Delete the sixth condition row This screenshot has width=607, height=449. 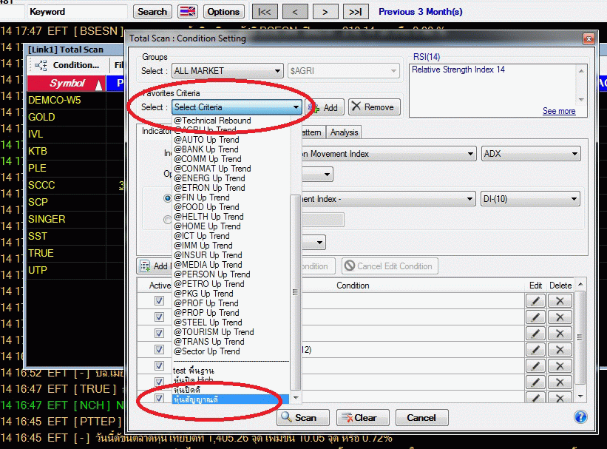click(560, 382)
